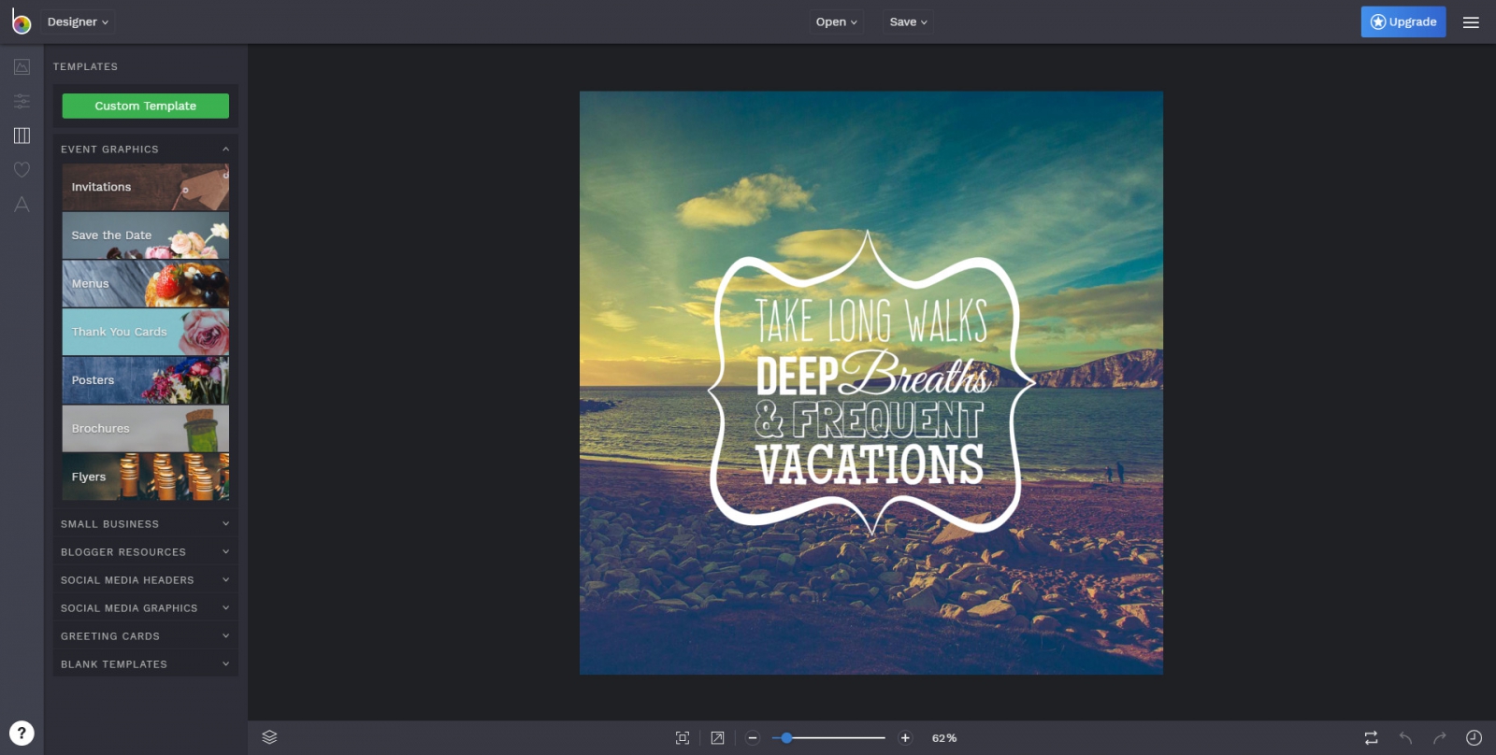Select the Brochures template category
Image resolution: width=1496 pixels, height=755 pixels.
(146, 429)
